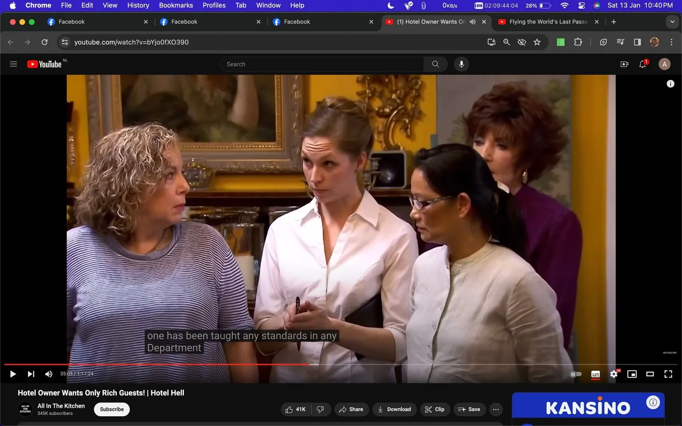Open YouTube notifications bell

[642, 64]
